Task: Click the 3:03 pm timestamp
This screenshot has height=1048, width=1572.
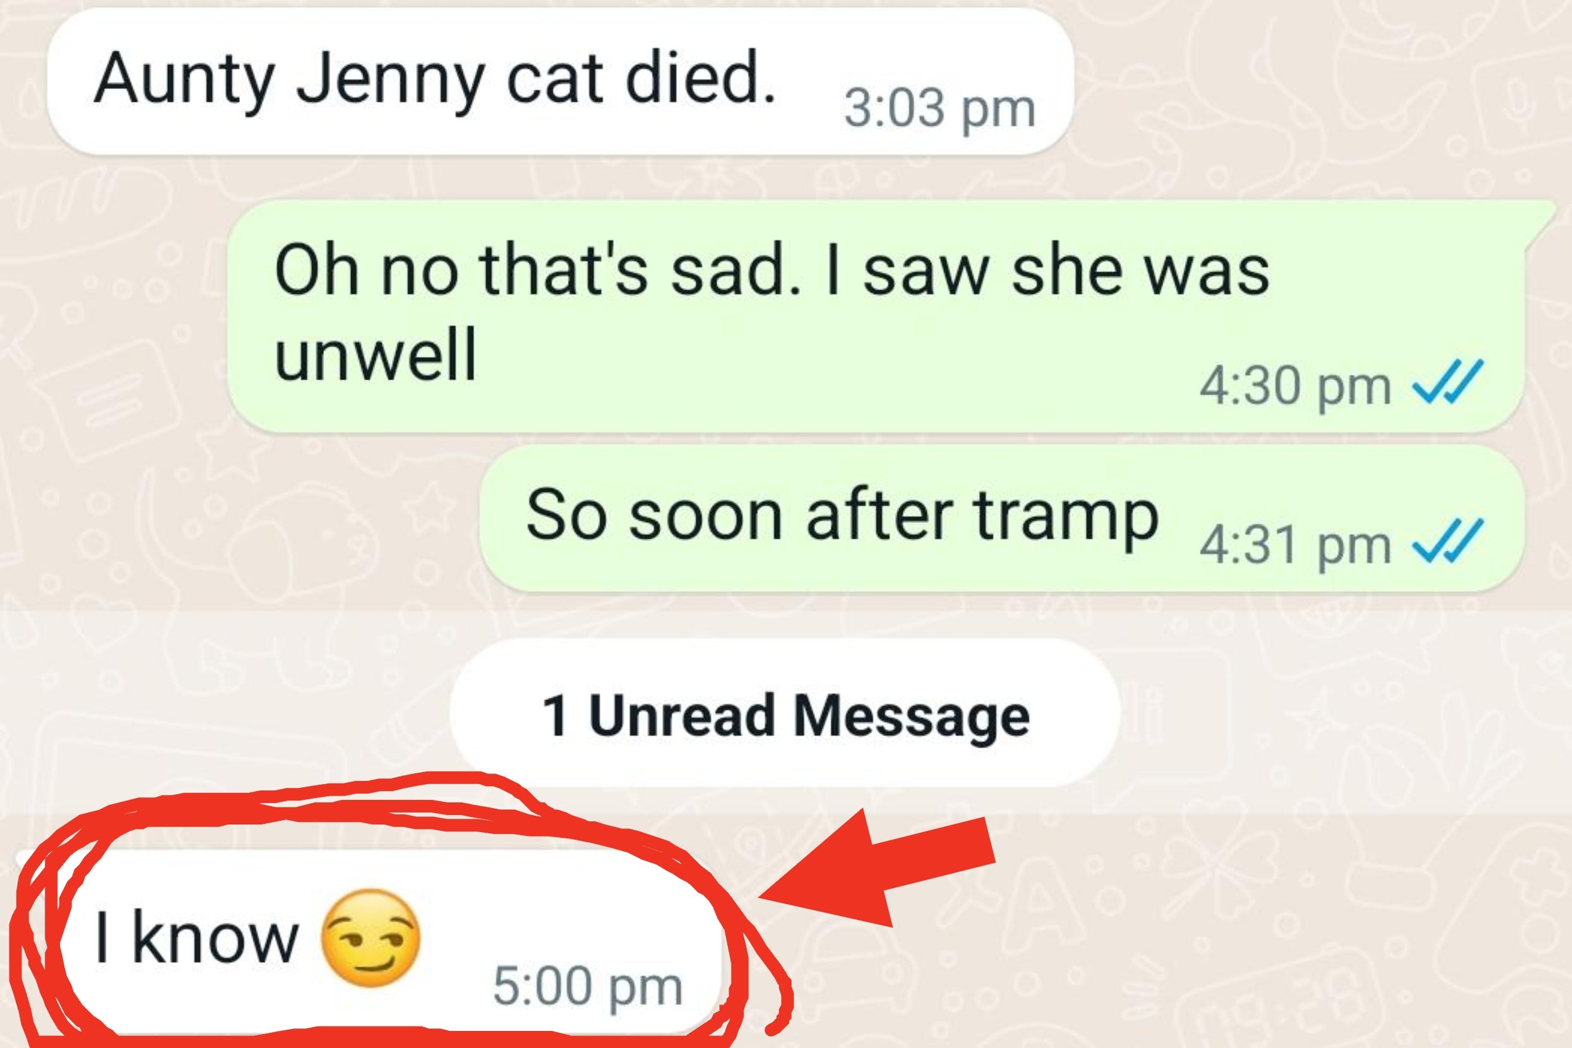Action: 939,109
